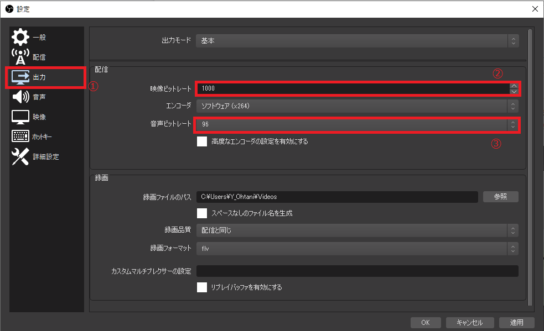Select the Stream antenna icon
The width and height of the screenshot is (544, 331).
20,57
